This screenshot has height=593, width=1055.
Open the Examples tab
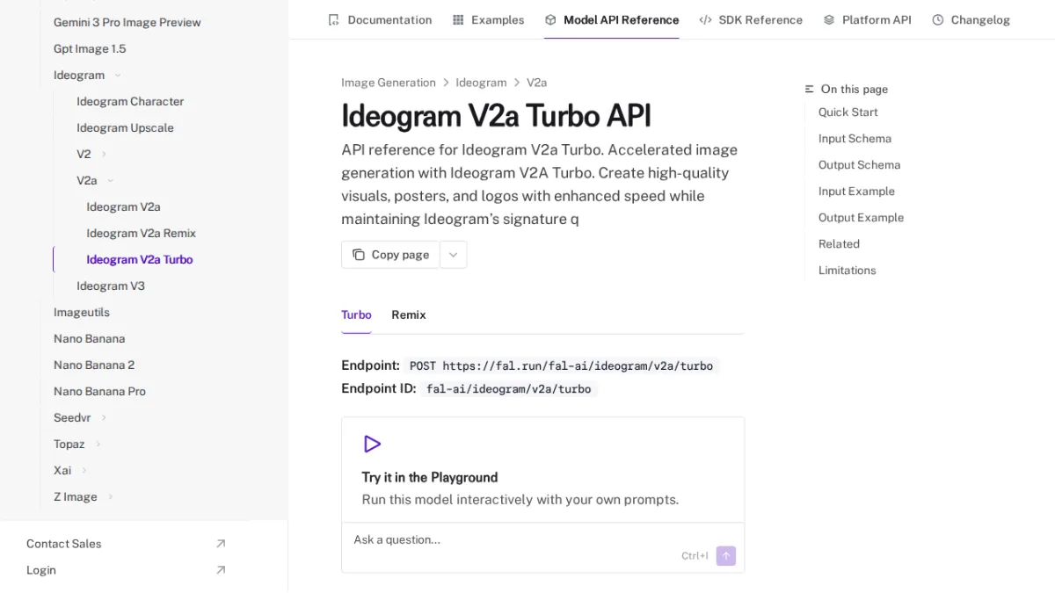[489, 19]
